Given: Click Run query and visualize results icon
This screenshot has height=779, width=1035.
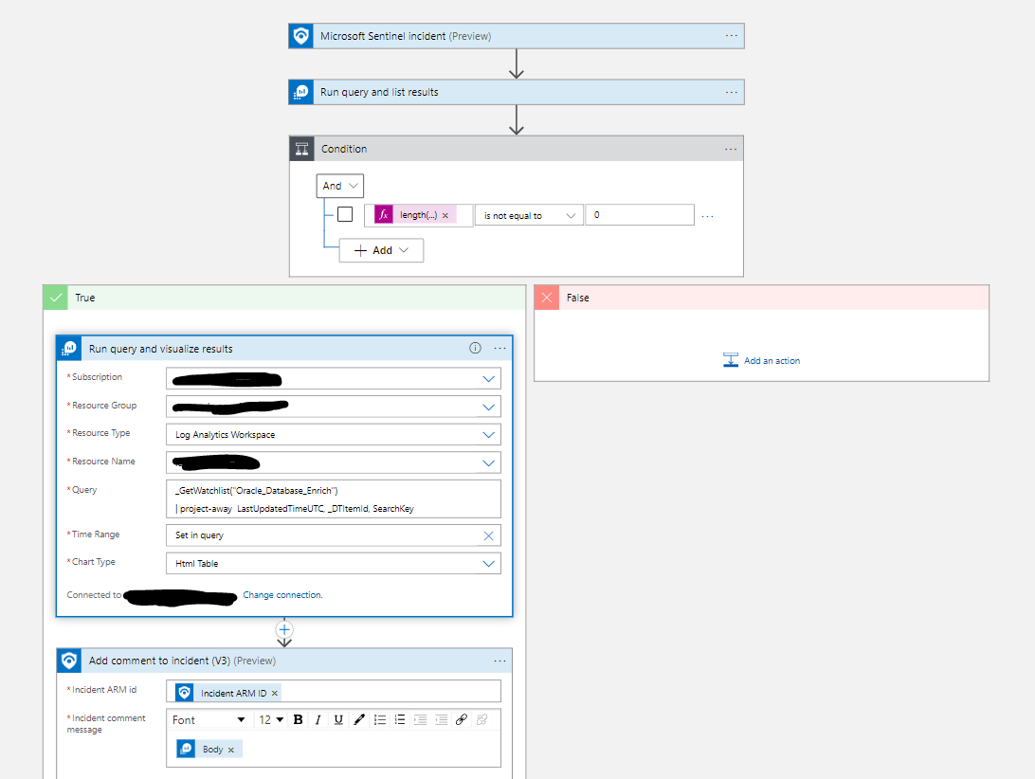Looking at the screenshot, I should (x=69, y=348).
